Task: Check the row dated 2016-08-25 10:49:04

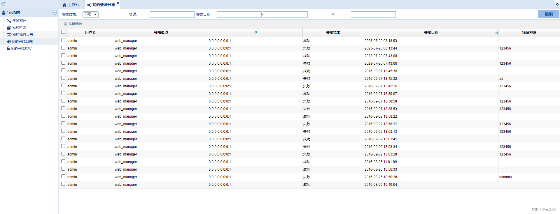Action: tap(63, 184)
